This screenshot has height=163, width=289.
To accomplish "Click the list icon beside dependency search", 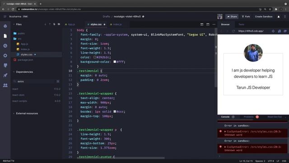I will (x=58, y=81).
